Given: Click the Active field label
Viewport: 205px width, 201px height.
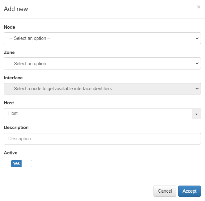Looking at the screenshot, I should (x=10, y=153).
